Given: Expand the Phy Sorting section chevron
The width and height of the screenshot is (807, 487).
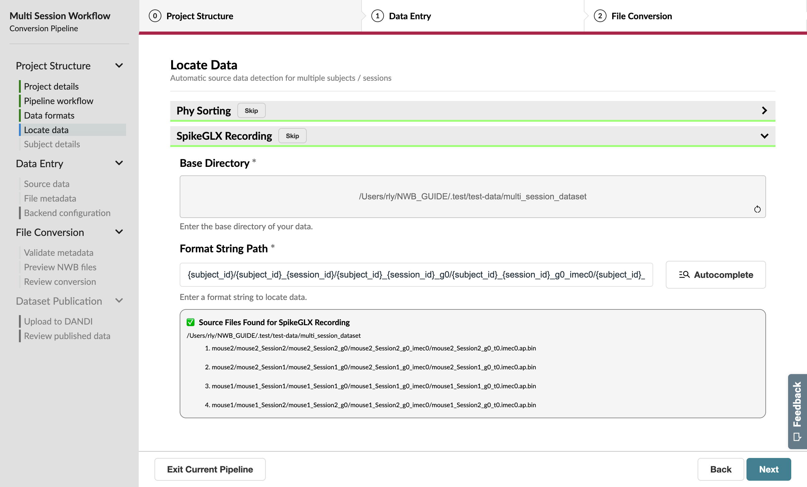Looking at the screenshot, I should click(764, 110).
